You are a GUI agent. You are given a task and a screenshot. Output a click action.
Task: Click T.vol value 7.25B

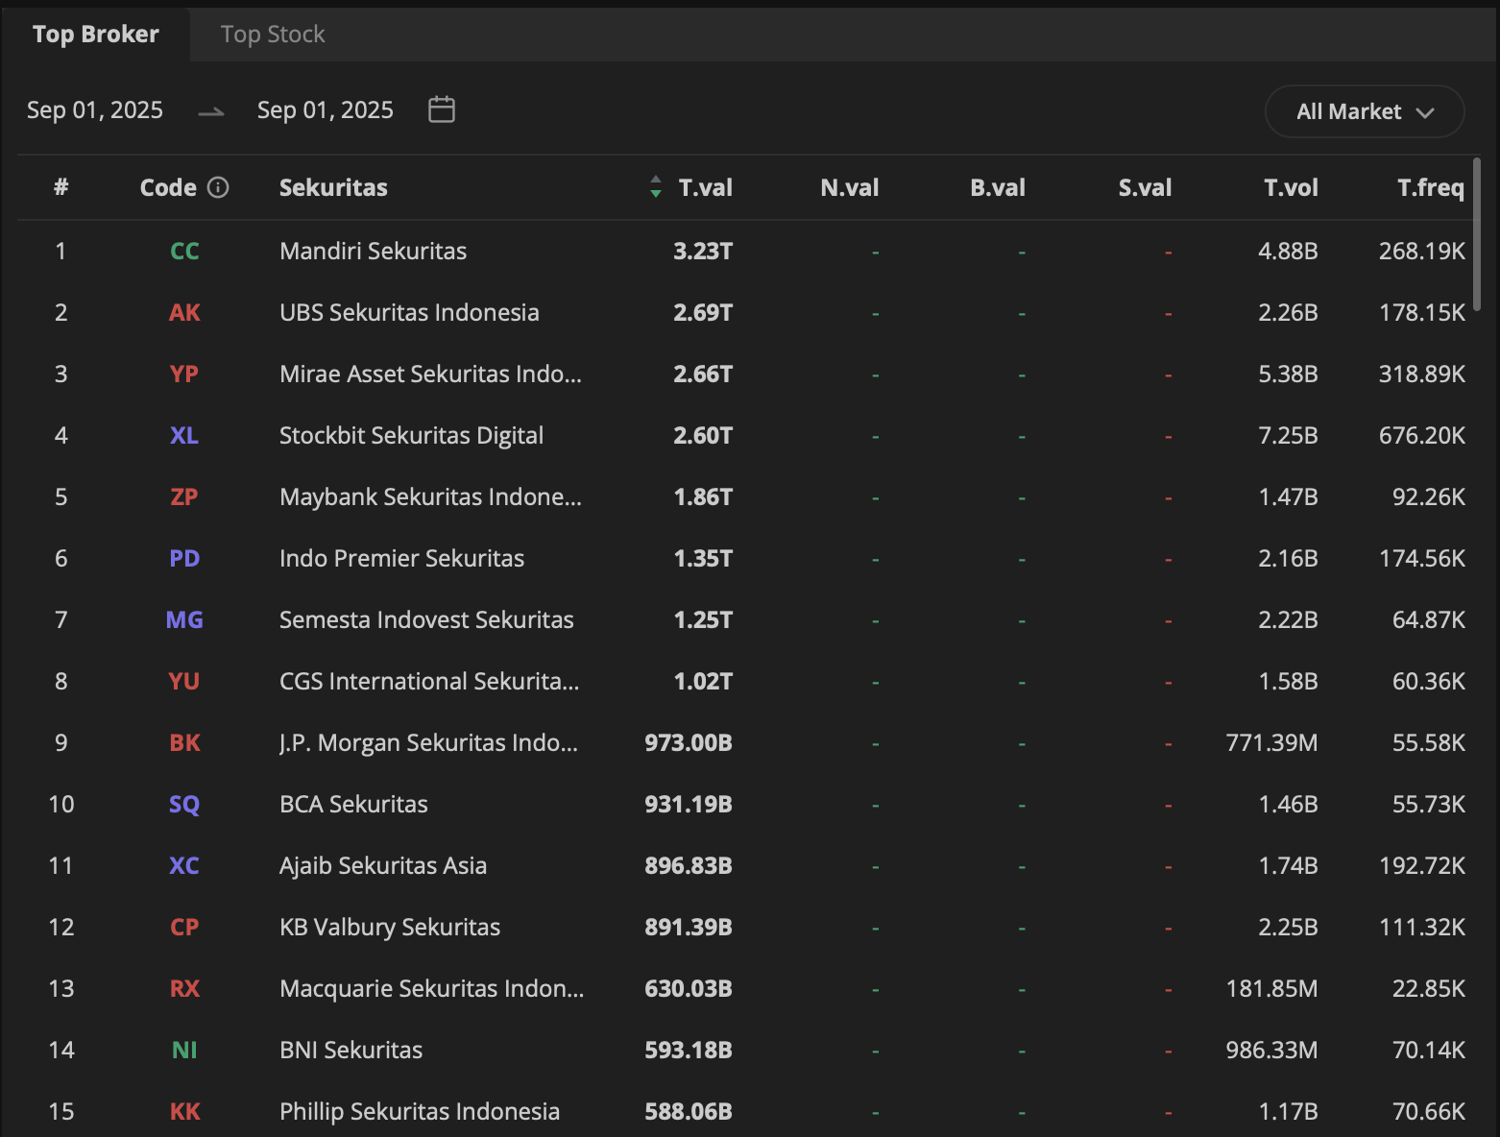tap(1288, 436)
